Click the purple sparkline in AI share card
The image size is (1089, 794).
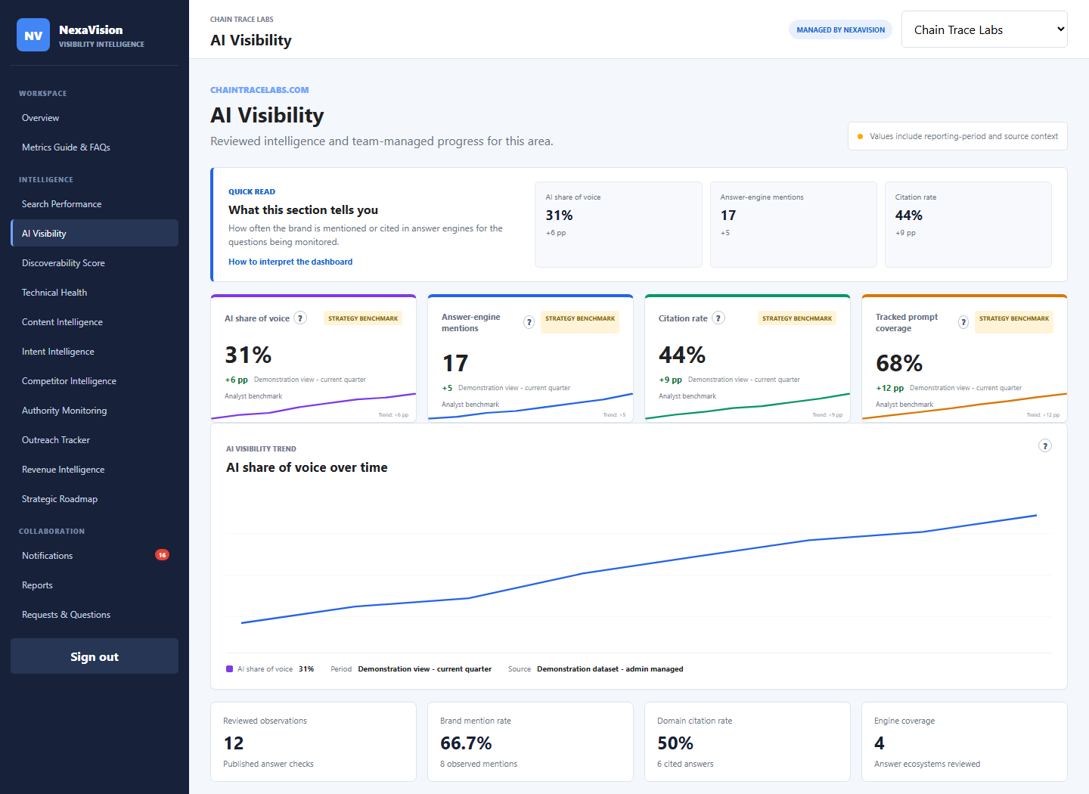tap(313, 407)
